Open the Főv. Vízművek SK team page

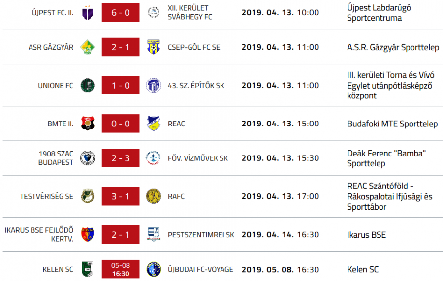coord(198,158)
